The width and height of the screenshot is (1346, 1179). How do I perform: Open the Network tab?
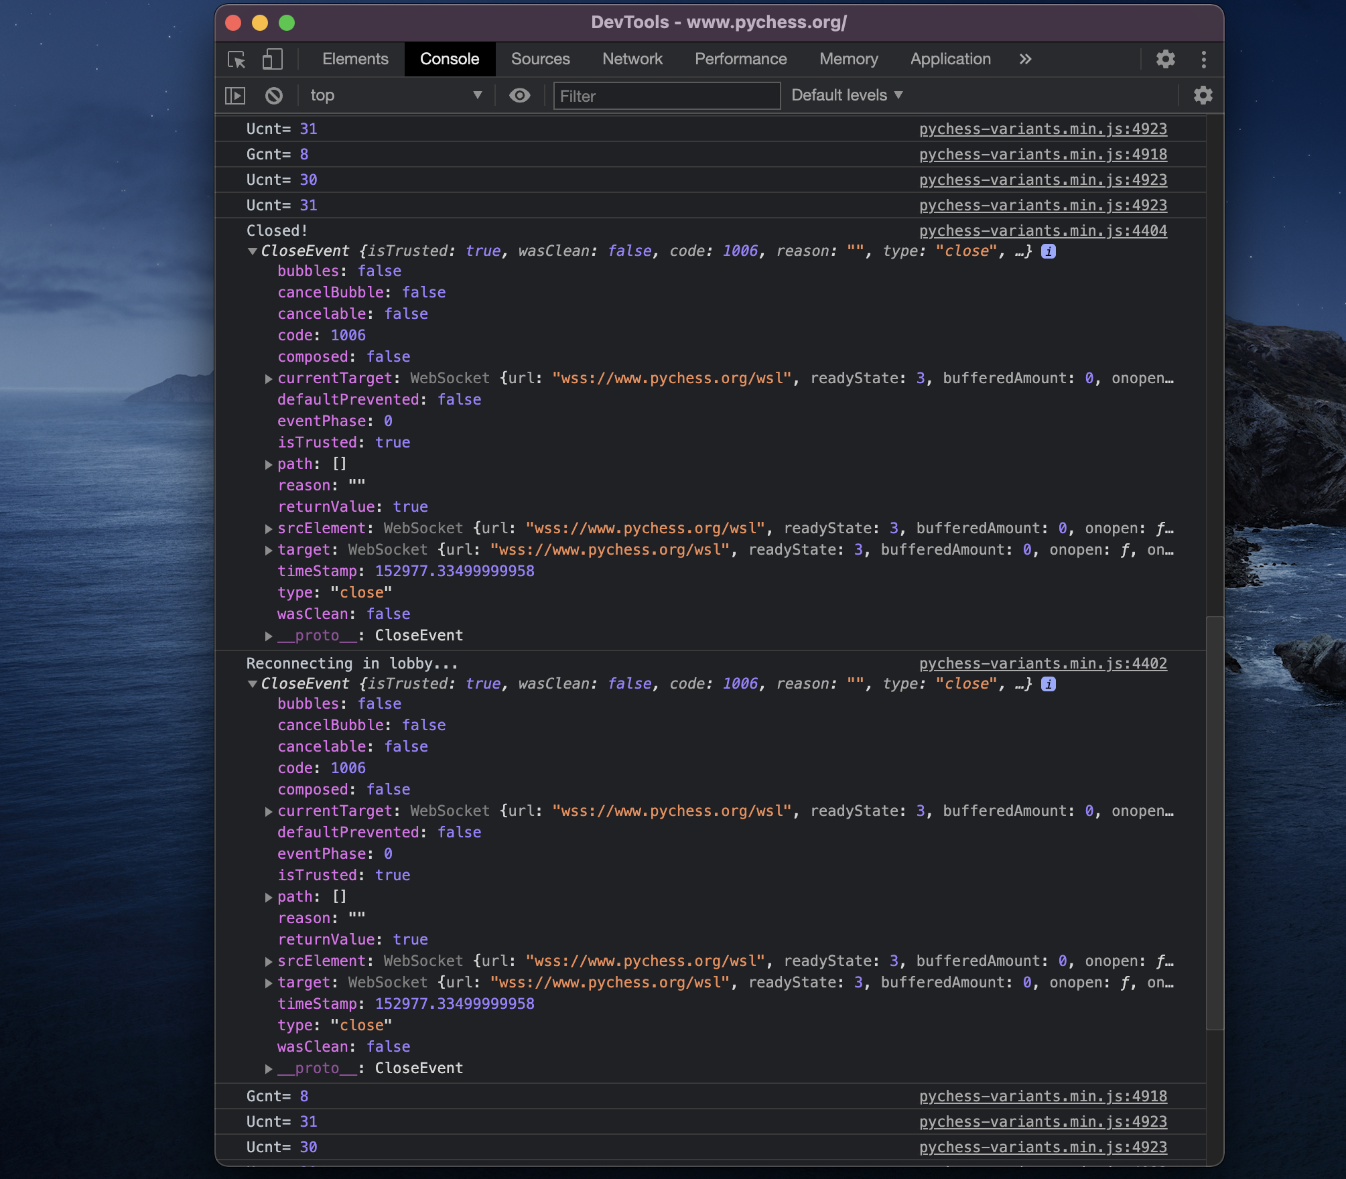tap(632, 60)
